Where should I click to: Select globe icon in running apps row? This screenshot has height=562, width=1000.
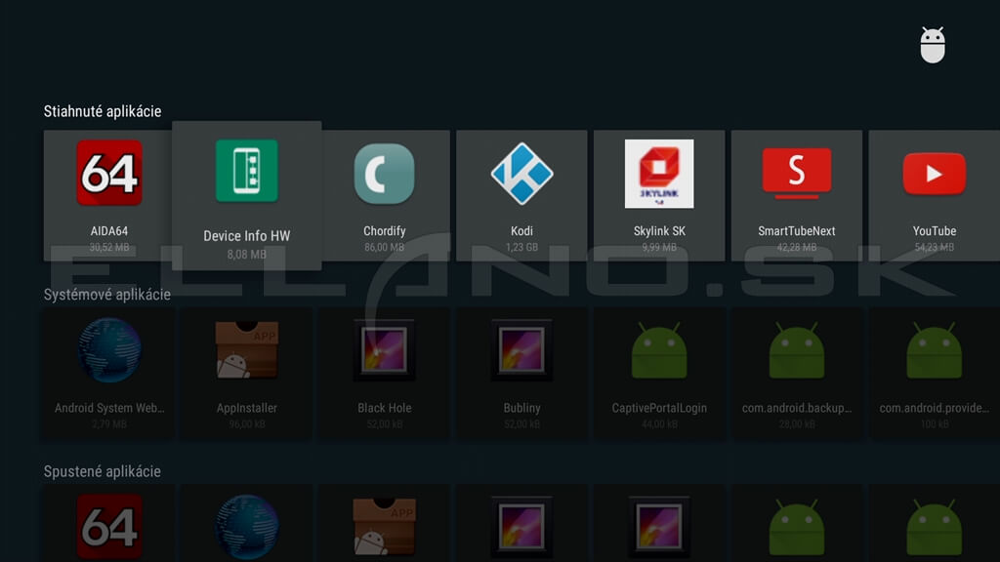click(247, 527)
